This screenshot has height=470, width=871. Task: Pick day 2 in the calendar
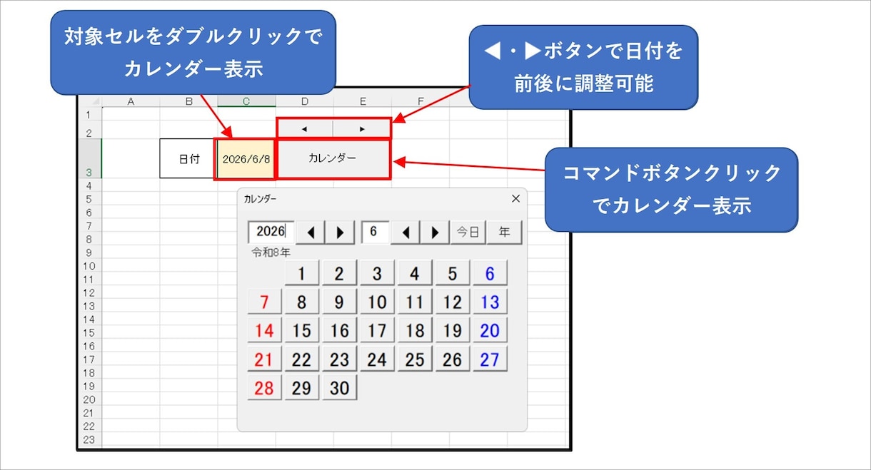coord(340,273)
